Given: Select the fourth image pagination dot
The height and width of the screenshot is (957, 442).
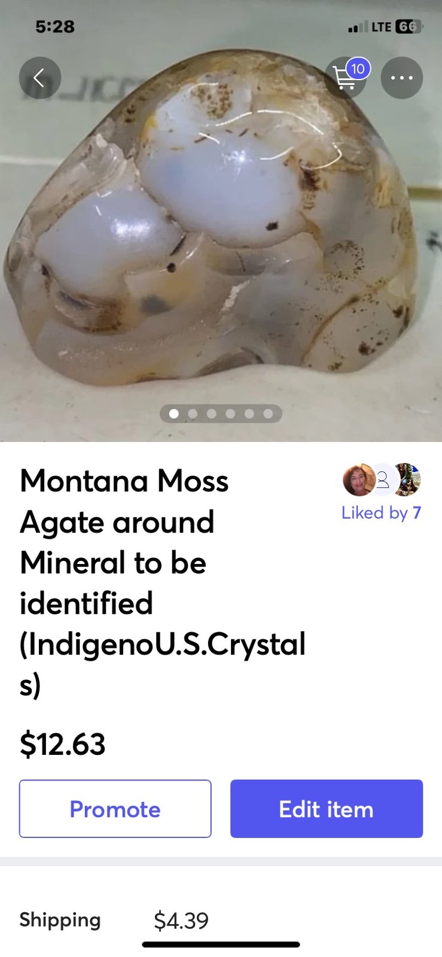Looking at the screenshot, I should pos(230,413).
